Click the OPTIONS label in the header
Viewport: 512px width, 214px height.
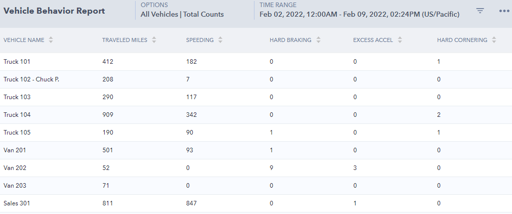coord(154,5)
